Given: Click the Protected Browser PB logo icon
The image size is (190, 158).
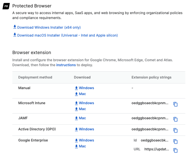Looking at the screenshot, I should pyautogui.click(x=6, y=6).
